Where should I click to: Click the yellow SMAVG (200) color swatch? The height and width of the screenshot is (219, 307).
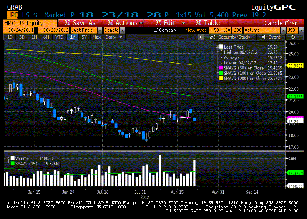[x=221, y=79]
